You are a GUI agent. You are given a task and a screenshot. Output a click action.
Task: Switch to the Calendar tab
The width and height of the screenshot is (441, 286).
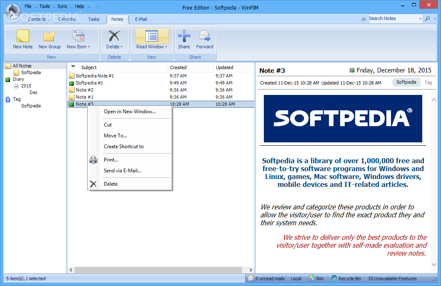pos(67,19)
